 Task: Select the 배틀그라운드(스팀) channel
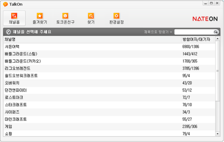coord(109,54)
